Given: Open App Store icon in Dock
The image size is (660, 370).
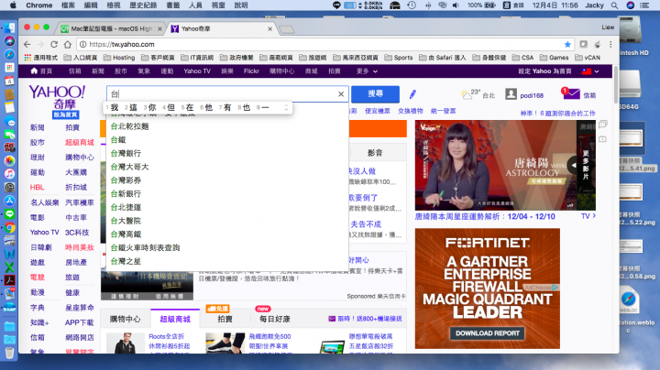Looking at the screenshot, I should pos(9,201).
